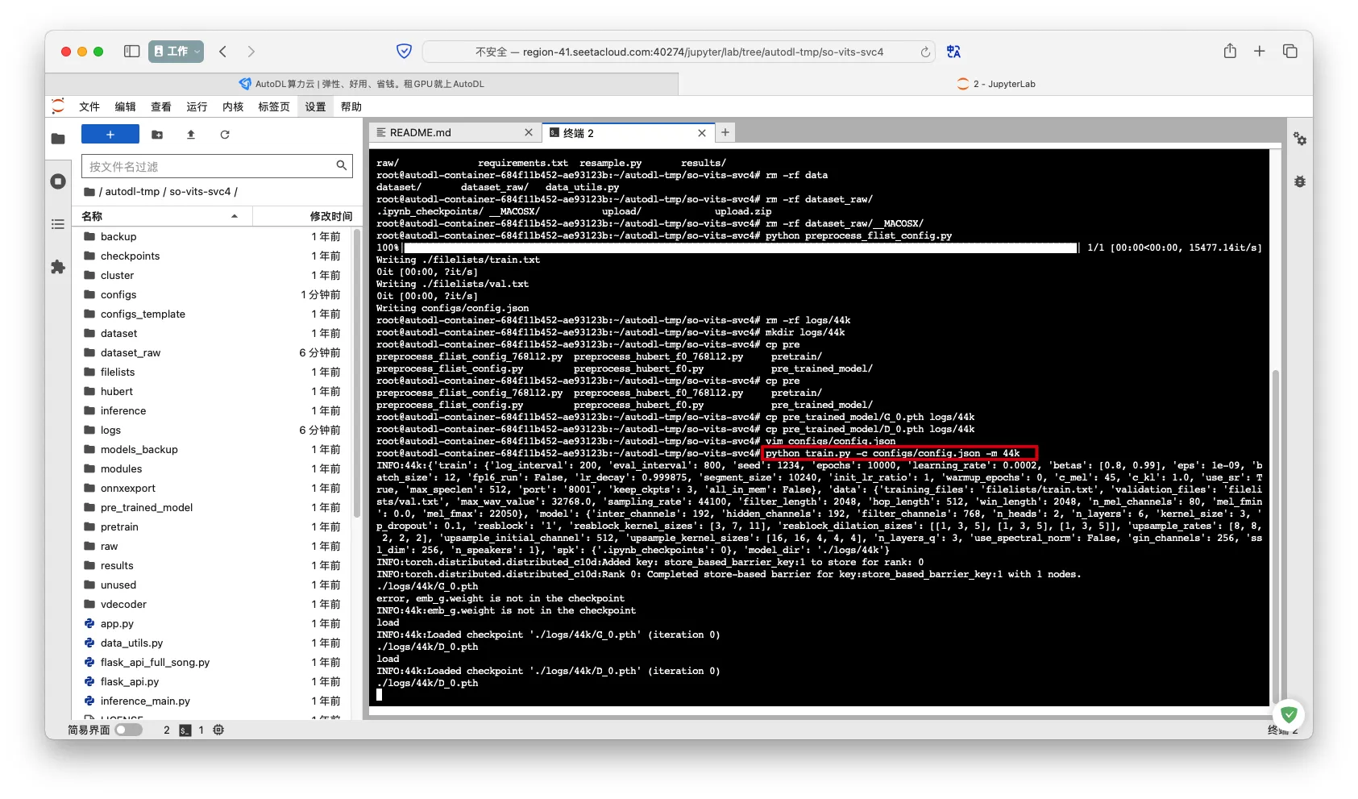Refresh the file list
Viewport: 1358px width, 799px height.
(x=225, y=135)
